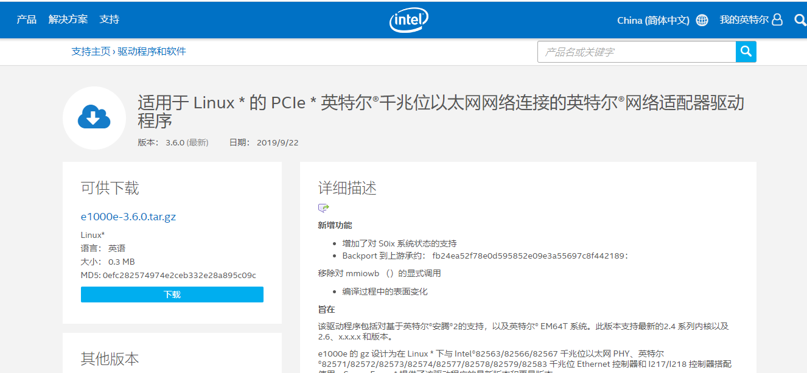Go to 驱动程序和软件 breadcrumb

click(x=152, y=52)
